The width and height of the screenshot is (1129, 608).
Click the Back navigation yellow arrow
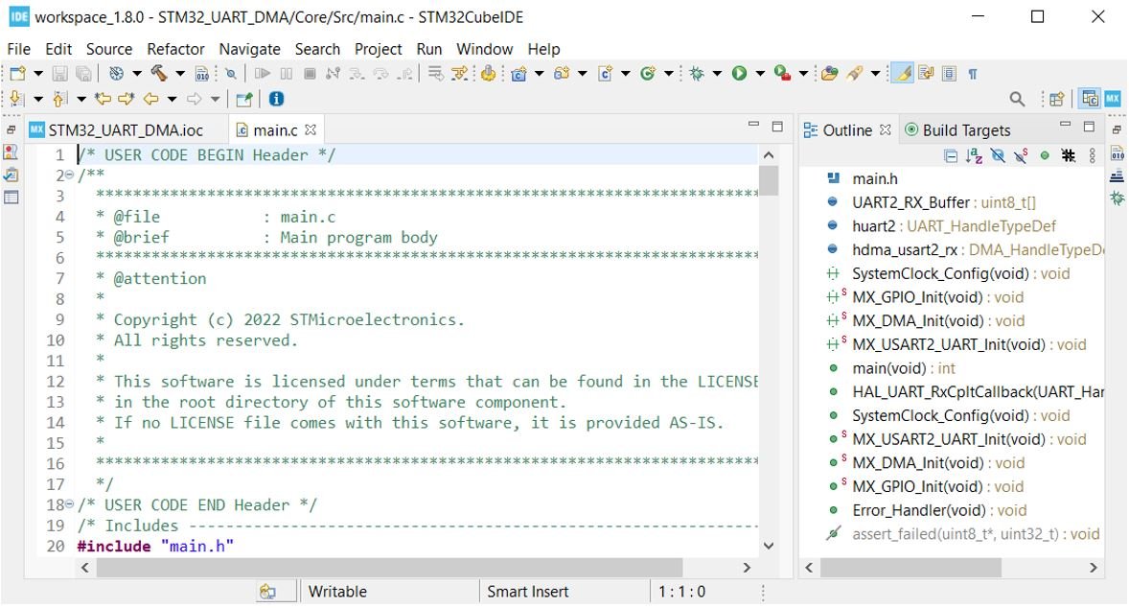click(151, 99)
